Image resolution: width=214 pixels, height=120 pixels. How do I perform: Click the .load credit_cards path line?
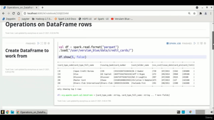pos(96,50)
